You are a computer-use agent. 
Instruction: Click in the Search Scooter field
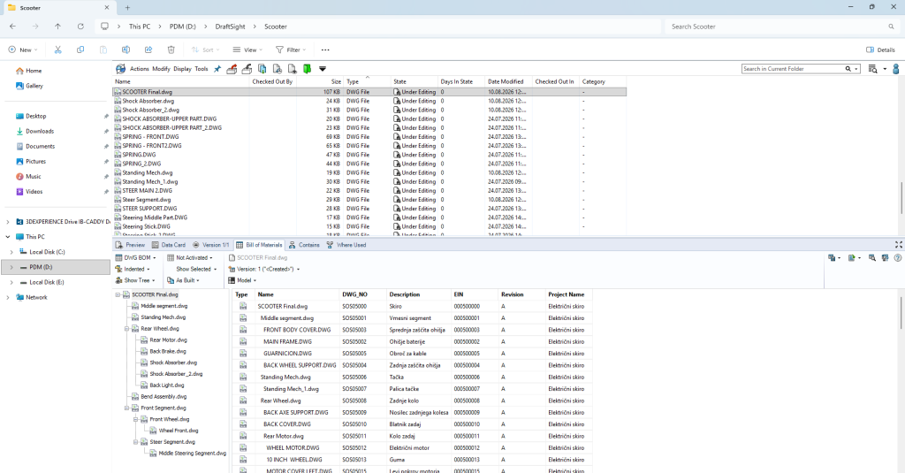coord(782,27)
